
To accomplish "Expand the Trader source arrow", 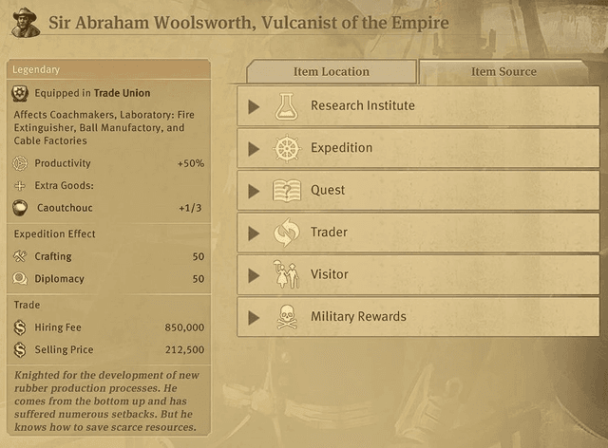I will [x=254, y=233].
